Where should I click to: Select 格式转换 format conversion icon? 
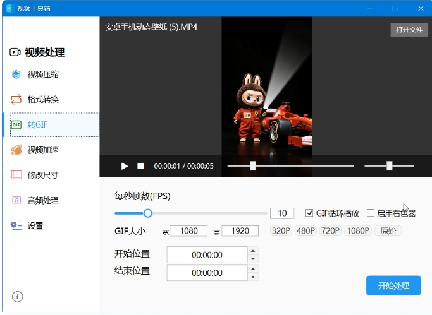click(16, 99)
